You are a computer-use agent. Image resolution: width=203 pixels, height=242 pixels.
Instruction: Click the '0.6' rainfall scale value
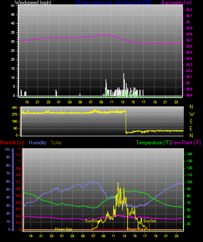point(18,189)
